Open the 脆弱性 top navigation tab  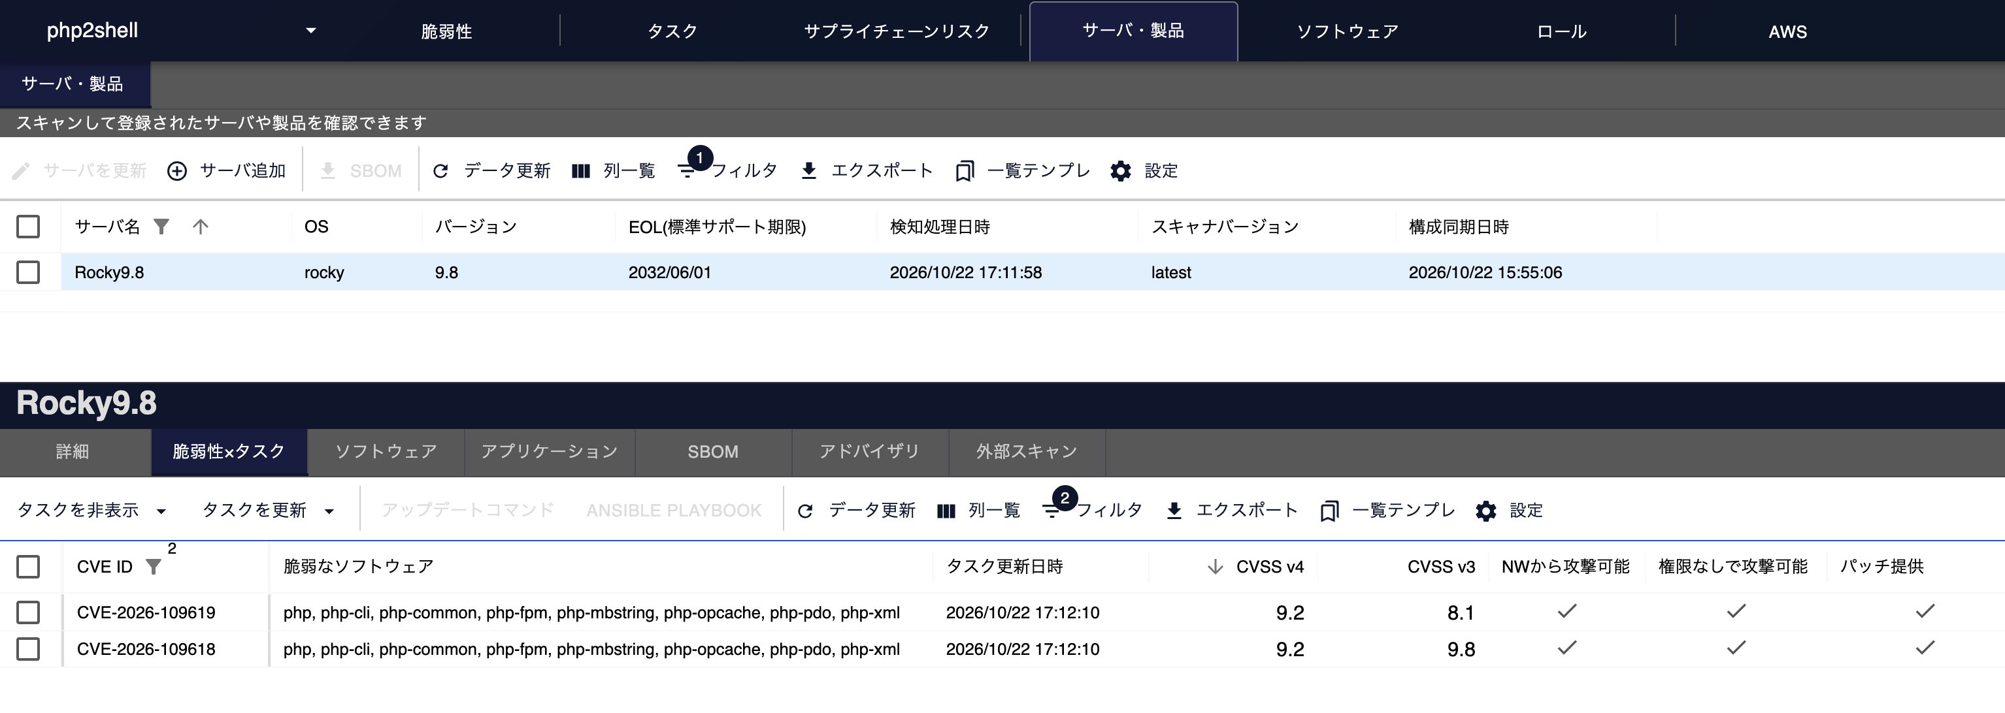point(447,31)
